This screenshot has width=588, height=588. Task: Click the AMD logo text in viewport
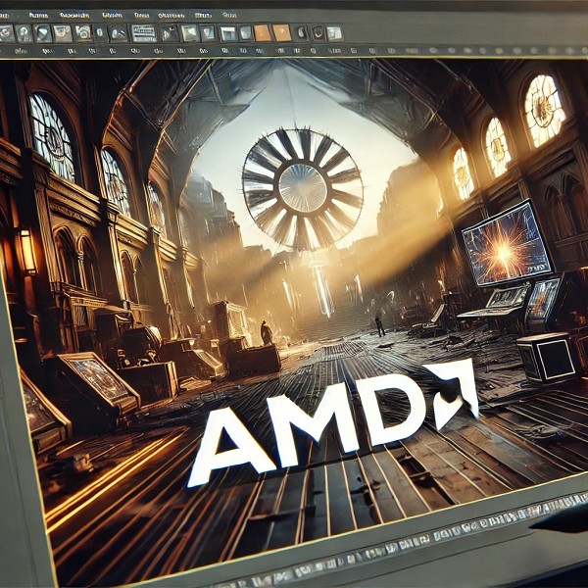tap(334, 421)
